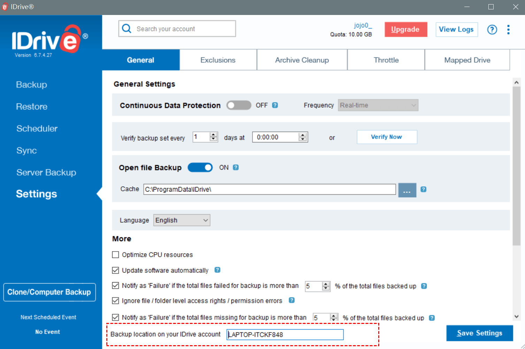Browse cache folder with the ellipsis button

coord(407,190)
